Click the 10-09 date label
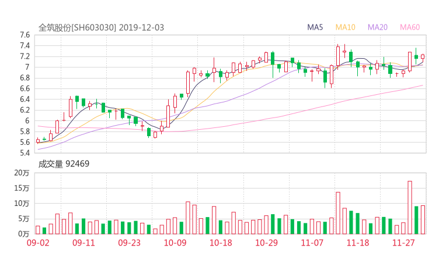The width and height of the screenshot is (432, 256). coord(175,243)
